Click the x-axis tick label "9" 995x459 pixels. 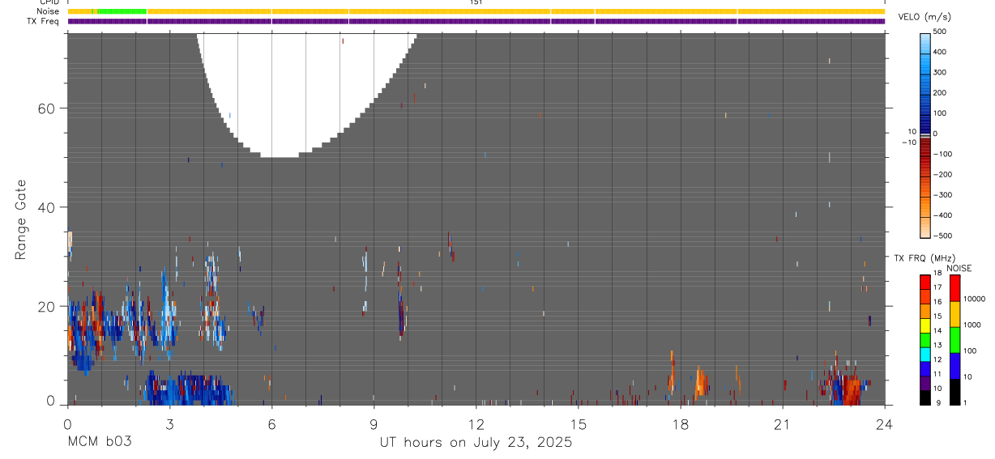374,424
